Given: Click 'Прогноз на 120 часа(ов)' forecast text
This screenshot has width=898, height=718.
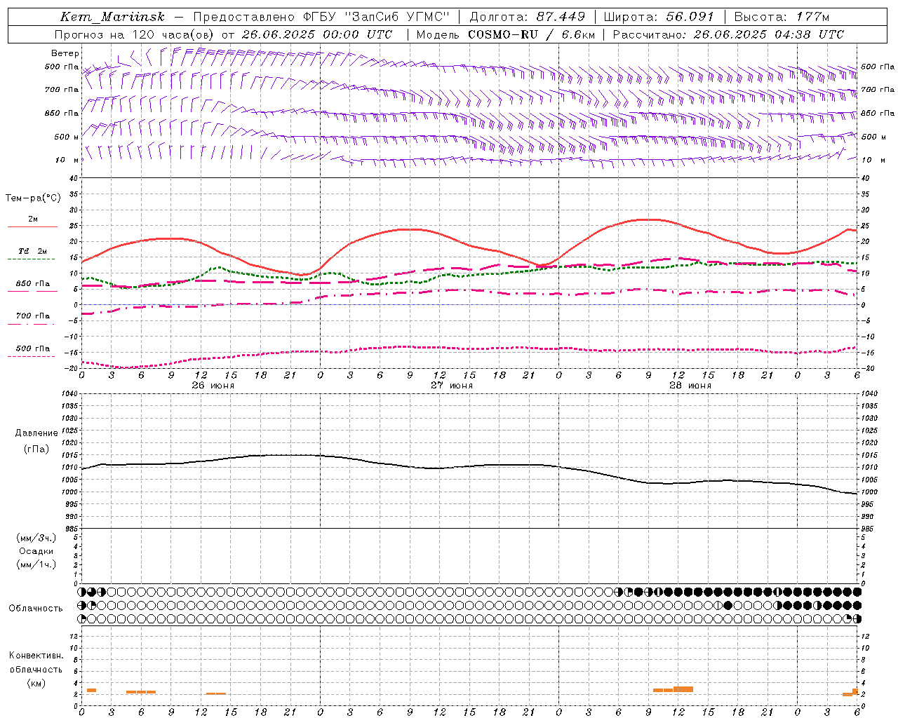Looking at the screenshot, I should [x=135, y=34].
